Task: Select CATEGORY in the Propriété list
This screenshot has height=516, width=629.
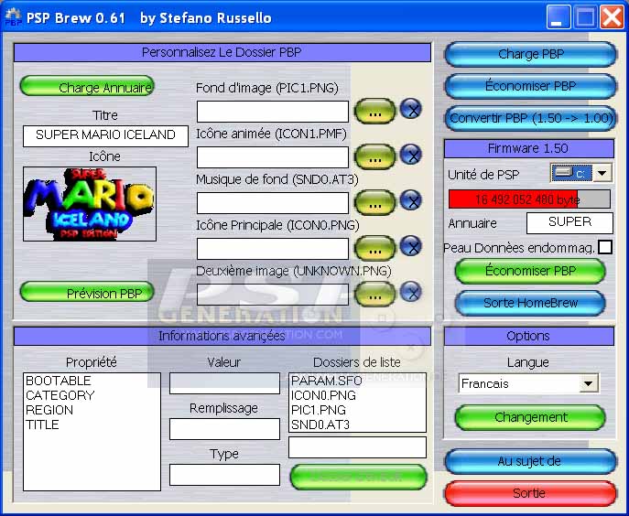Action: pos(92,395)
